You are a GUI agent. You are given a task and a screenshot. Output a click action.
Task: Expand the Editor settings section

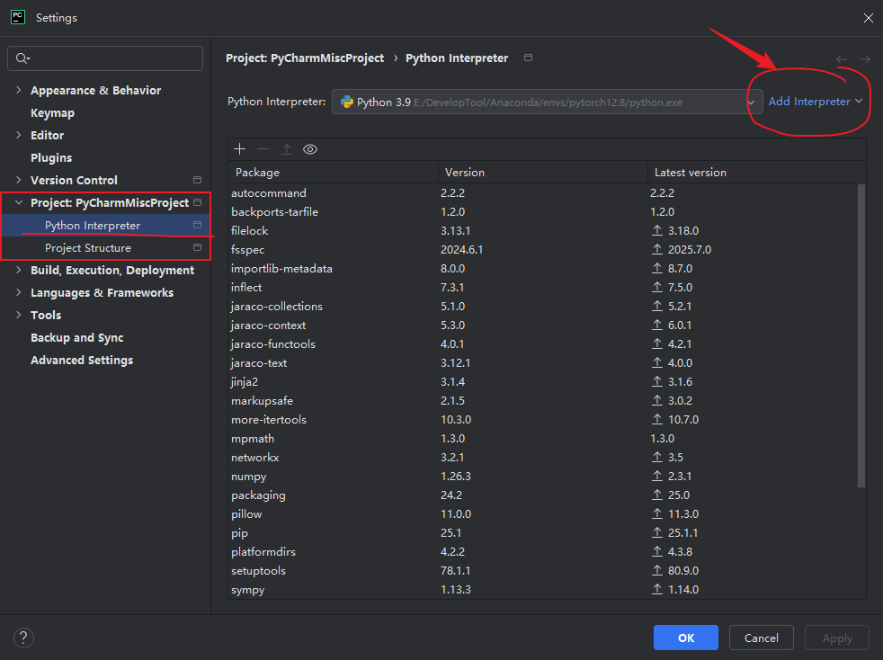click(x=19, y=135)
